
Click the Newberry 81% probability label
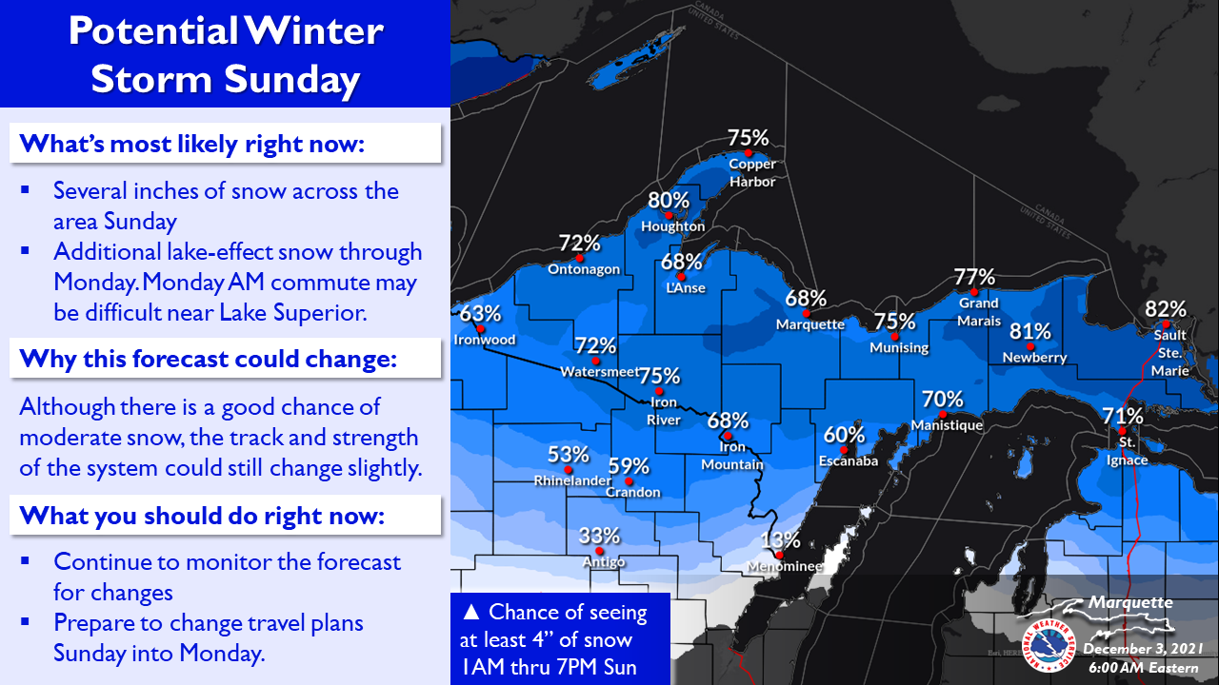point(1029,331)
